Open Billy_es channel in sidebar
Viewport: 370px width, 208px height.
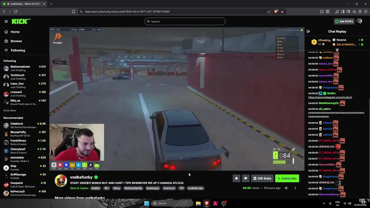point(25,102)
